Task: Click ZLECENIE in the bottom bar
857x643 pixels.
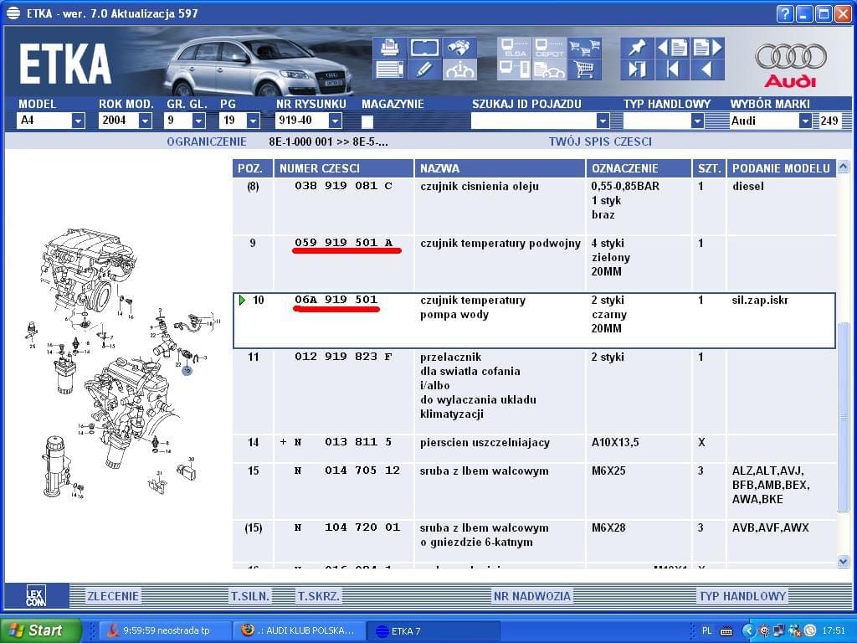Action: coord(113,596)
